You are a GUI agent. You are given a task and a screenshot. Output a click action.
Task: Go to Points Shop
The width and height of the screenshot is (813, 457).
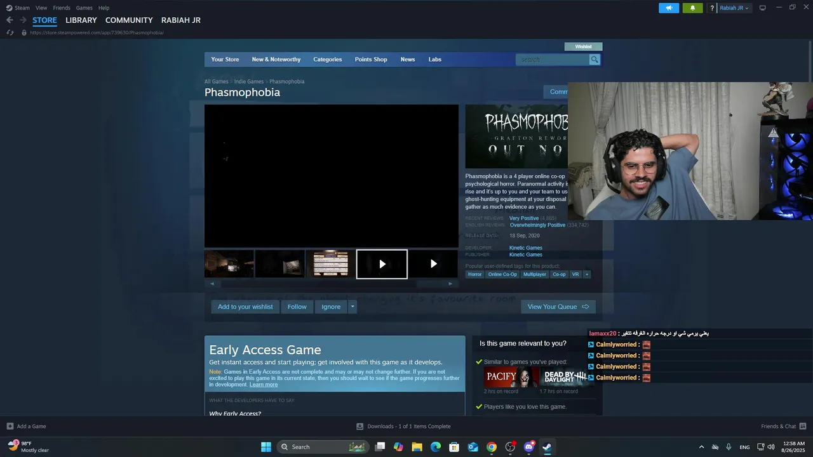[x=371, y=60]
